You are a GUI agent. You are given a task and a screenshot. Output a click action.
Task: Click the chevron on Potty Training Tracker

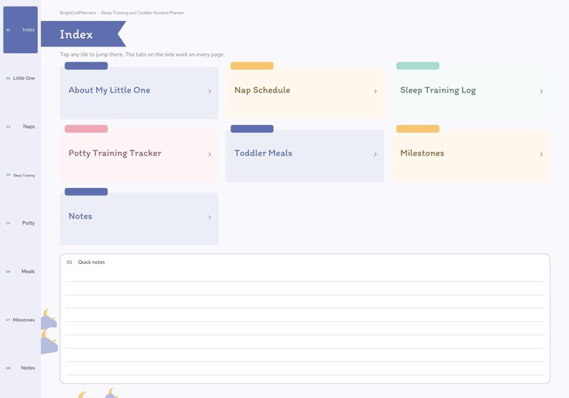click(x=209, y=154)
